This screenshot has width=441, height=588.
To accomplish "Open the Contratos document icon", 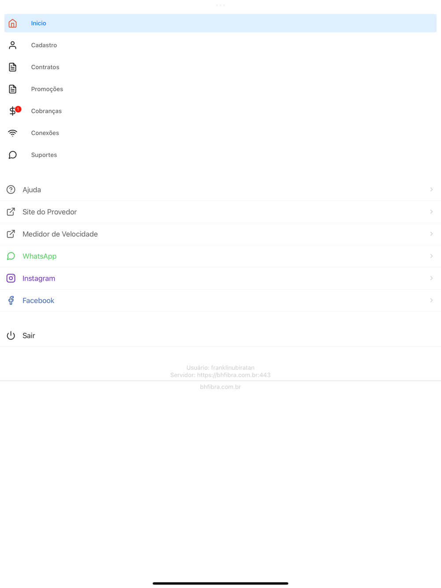I will (x=12, y=67).
